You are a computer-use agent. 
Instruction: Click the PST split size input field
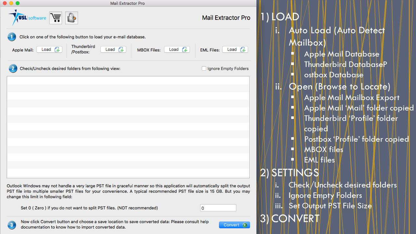point(218,208)
